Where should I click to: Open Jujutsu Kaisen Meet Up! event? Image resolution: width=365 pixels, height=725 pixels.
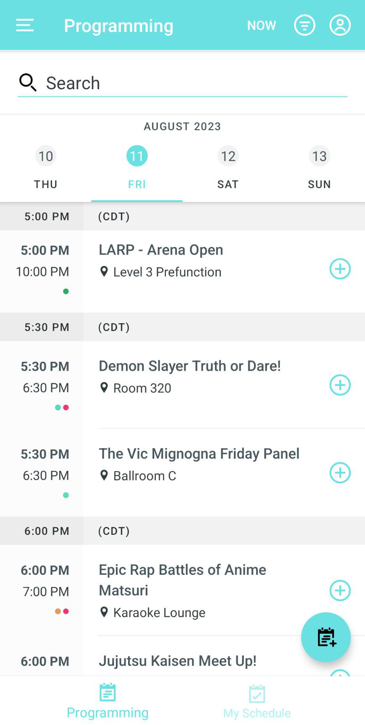[178, 661]
